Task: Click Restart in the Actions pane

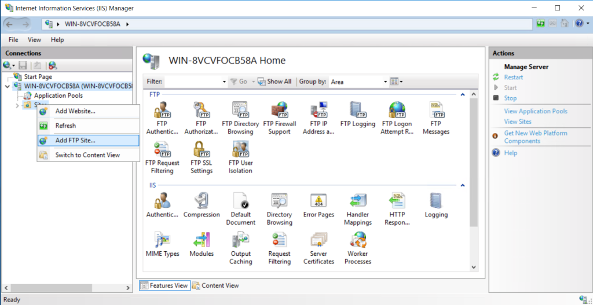Action: [x=514, y=77]
